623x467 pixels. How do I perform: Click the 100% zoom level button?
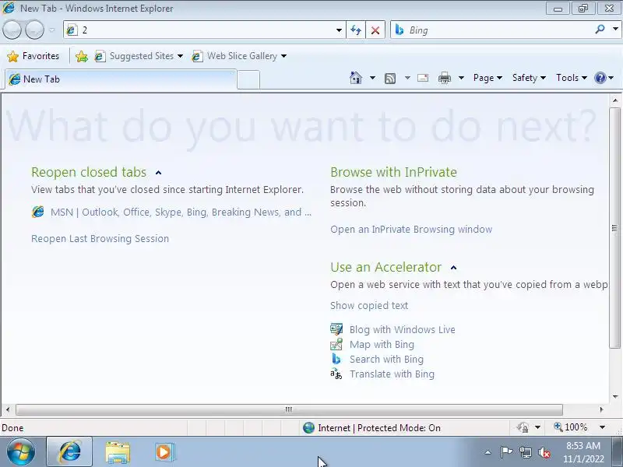[x=571, y=427]
